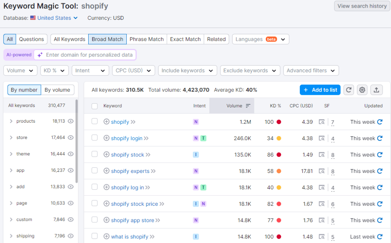Refresh data for shopify app store row
The height and width of the screenshot is (243, 391).
(380, 221)
